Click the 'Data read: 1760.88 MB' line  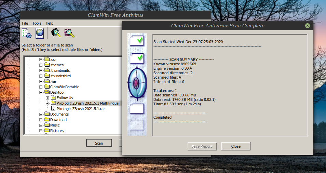(185, 99)
